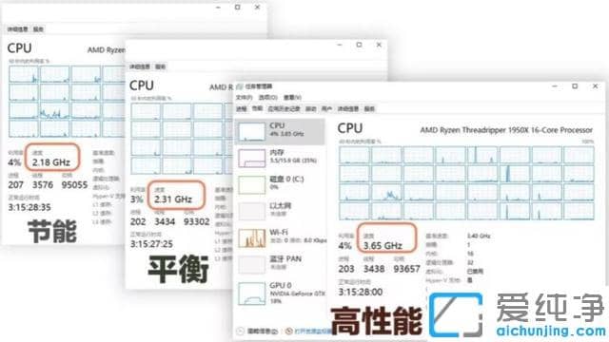The width and height of the screenshot is (609, 342).
Task: Open the 服务 tab in the middle window
Action: pos(161,66)
